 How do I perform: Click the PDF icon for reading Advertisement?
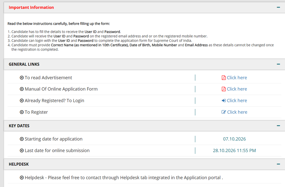[223, 78]
